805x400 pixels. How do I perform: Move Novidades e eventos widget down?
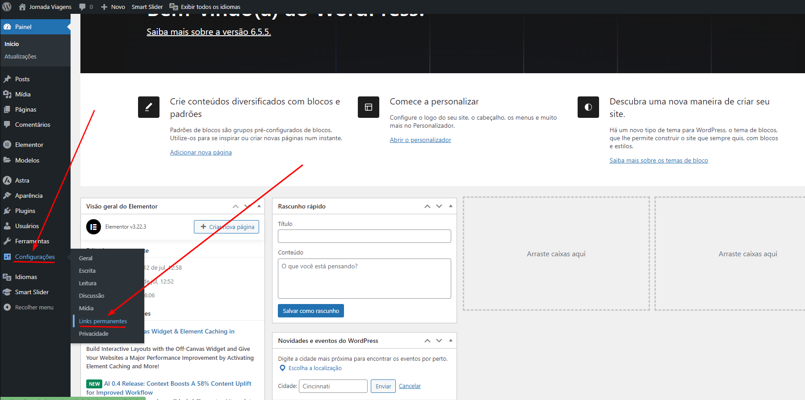coord(439,341)
